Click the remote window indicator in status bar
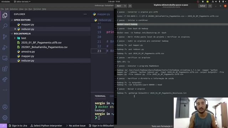 (x=4, y=126)
